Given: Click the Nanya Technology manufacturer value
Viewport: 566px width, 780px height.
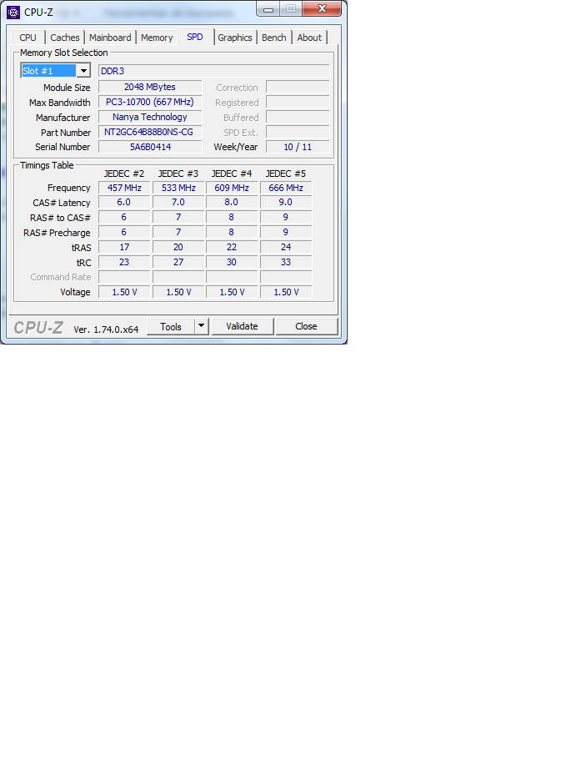Looking at the screenshot, I should pyautogui.click(x=150, y=117).
